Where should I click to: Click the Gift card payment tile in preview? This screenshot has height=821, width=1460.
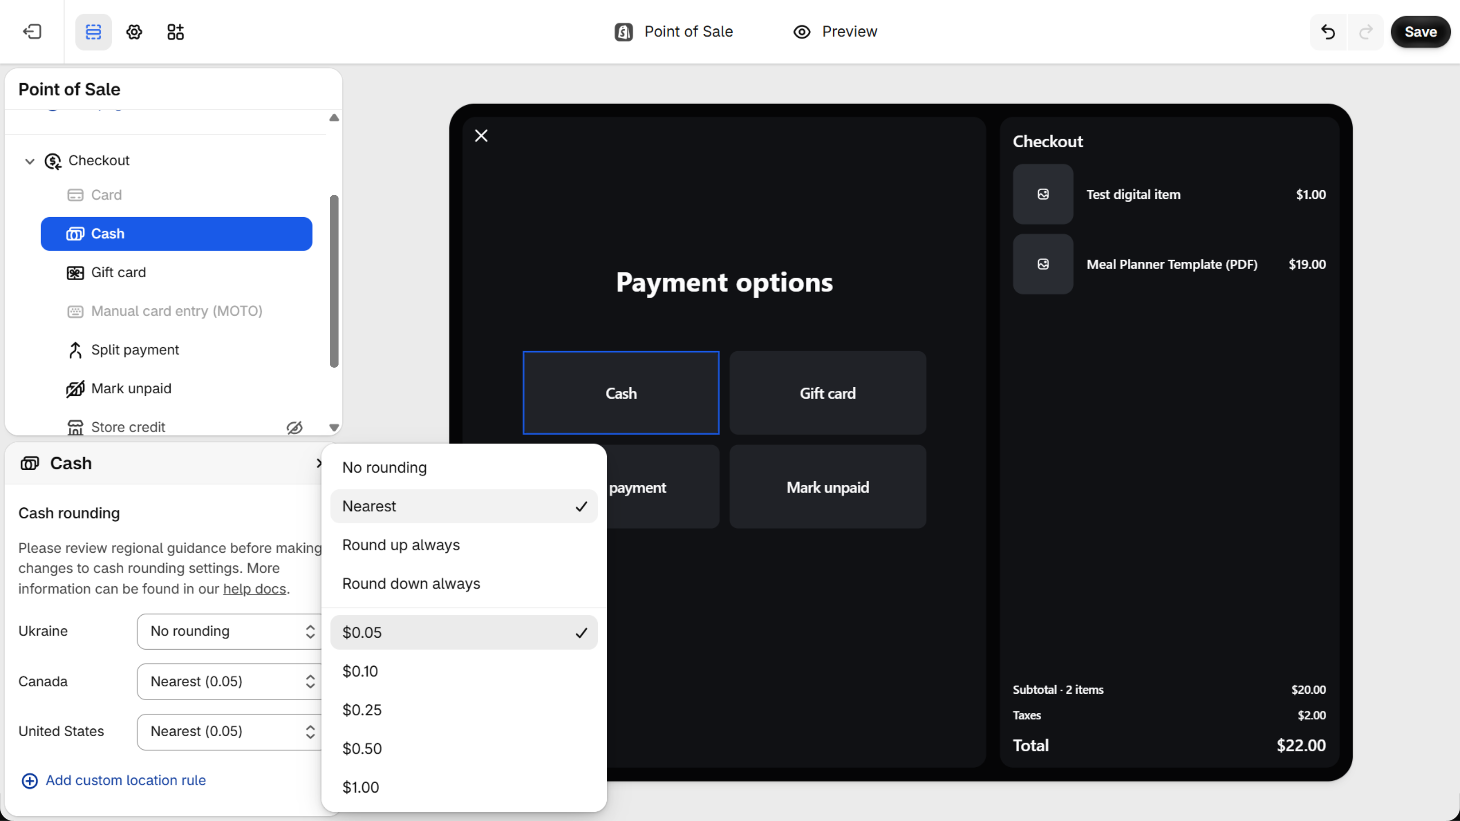tap(828, 393)
